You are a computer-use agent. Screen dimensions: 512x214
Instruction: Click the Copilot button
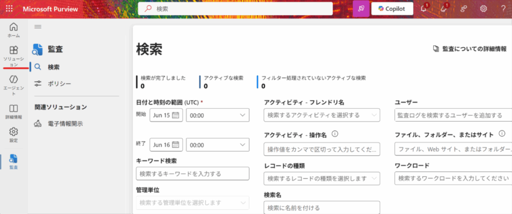click(x=392, y=8)
